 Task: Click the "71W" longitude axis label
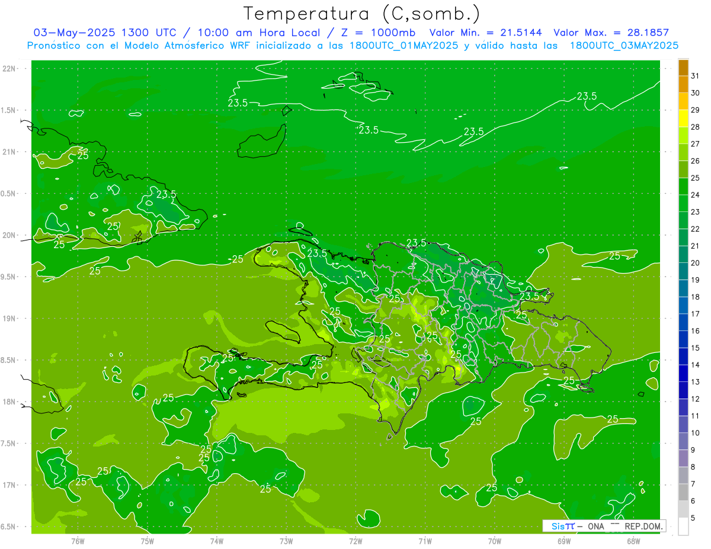click(x=425, y=541)
